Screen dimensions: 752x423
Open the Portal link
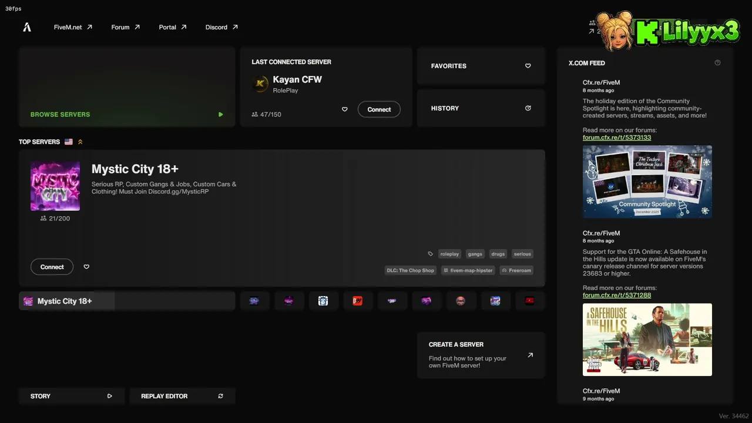coord(173,27)
